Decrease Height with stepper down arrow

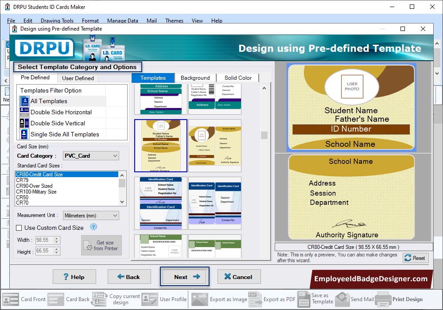click(x=57, y=252)
